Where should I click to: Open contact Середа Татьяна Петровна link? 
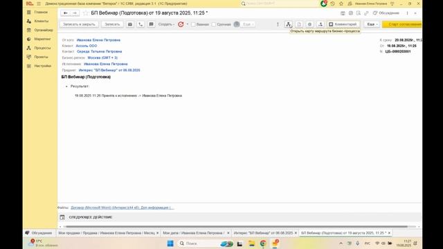99,51
